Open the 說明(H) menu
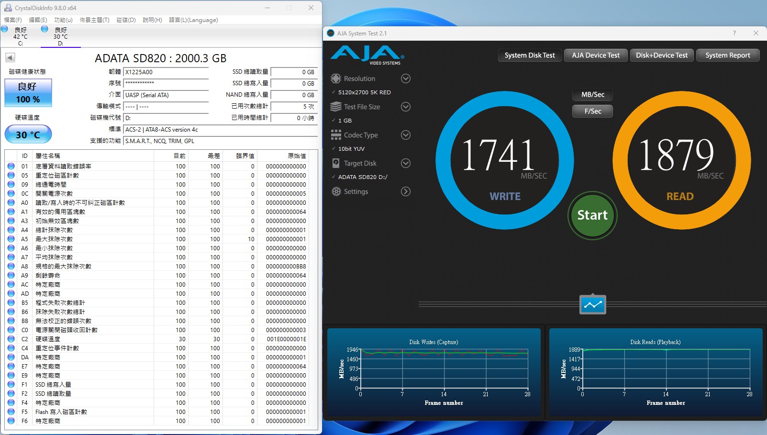The image size is (767, 435). [x=152, y=20]
